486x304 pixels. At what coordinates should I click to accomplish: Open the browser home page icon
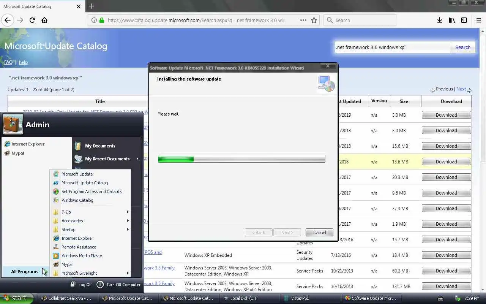click(x=44, y=20)
